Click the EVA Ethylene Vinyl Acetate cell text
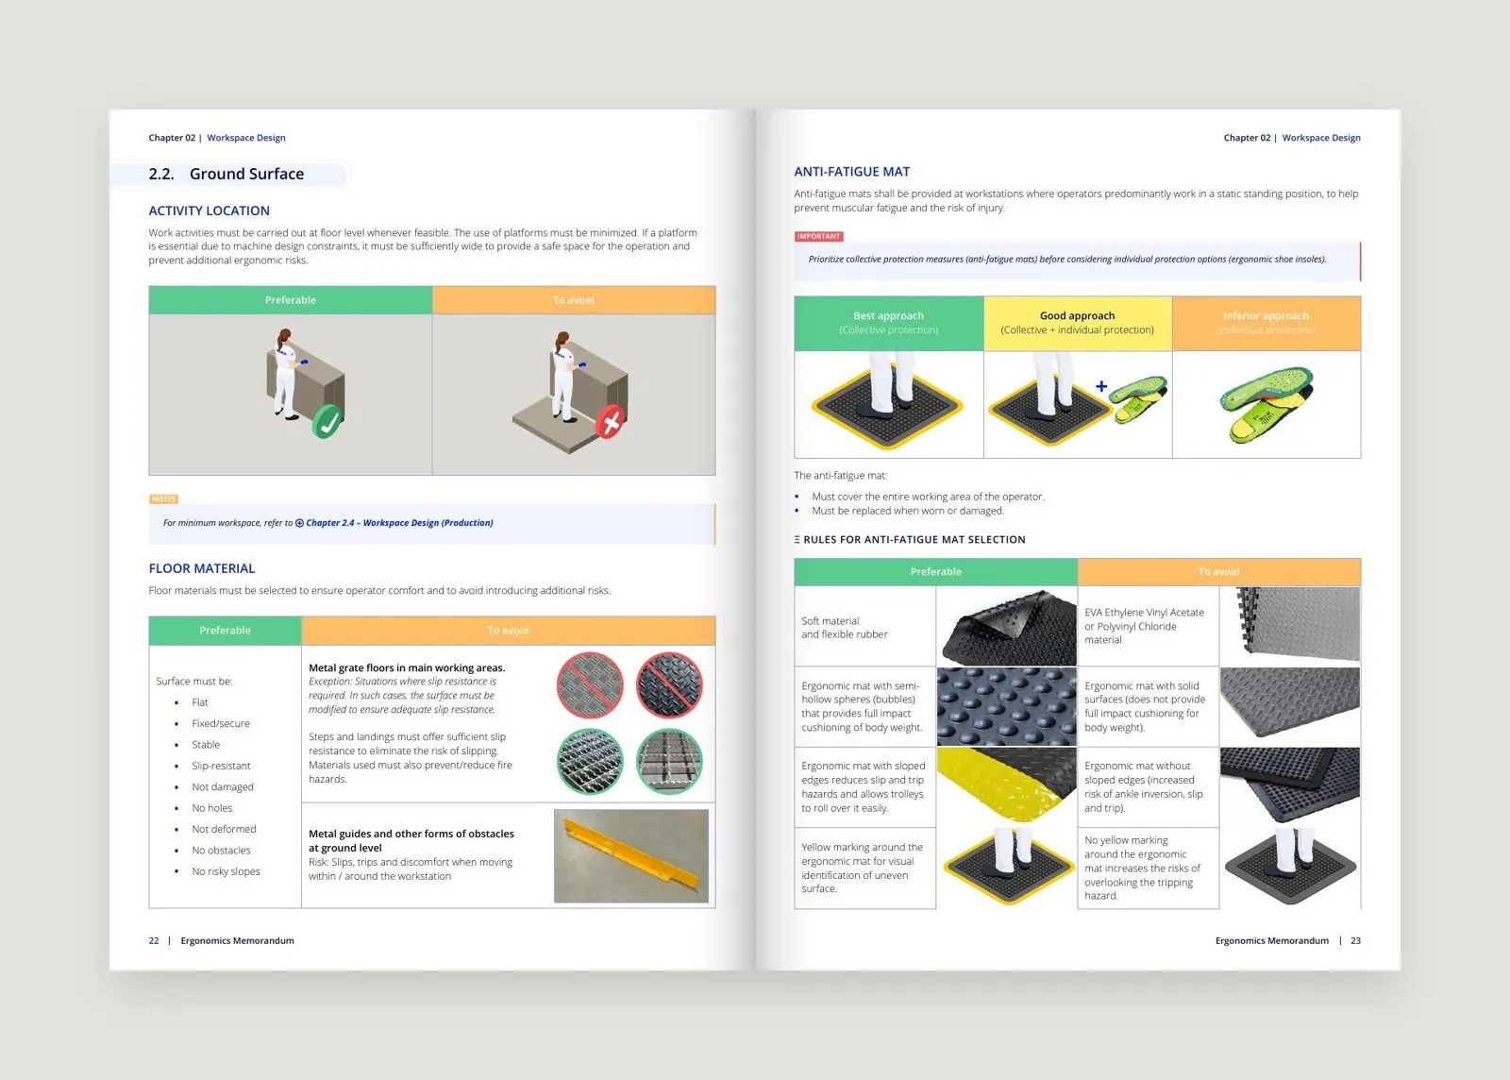Image resolution: width=1510 pixels, height=1080 pixels. tap(1144, 626)
